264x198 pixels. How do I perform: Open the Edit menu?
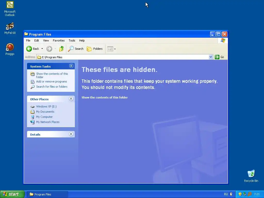(37, 40)
